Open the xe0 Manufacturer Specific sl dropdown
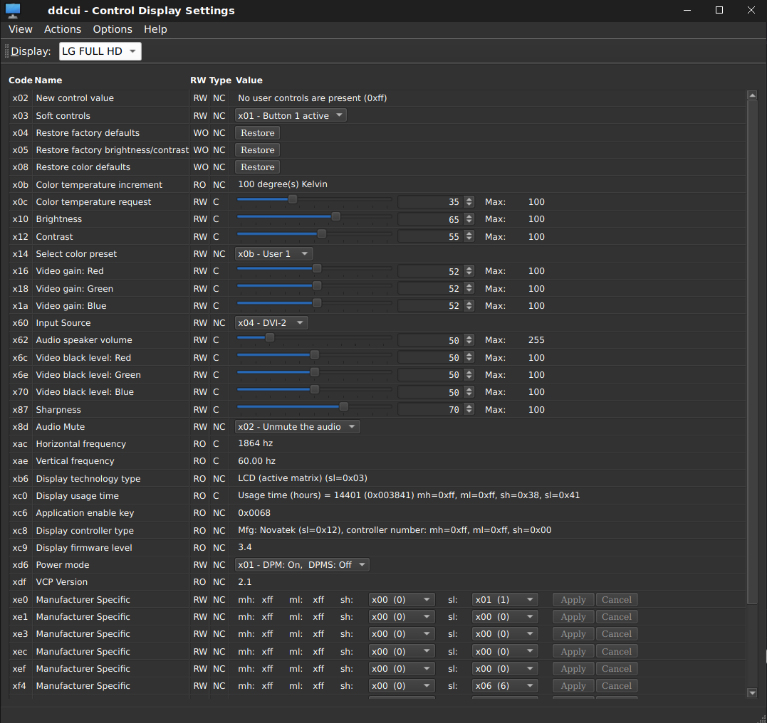This screenshot has width=767, height=723. tap(505, 600)
